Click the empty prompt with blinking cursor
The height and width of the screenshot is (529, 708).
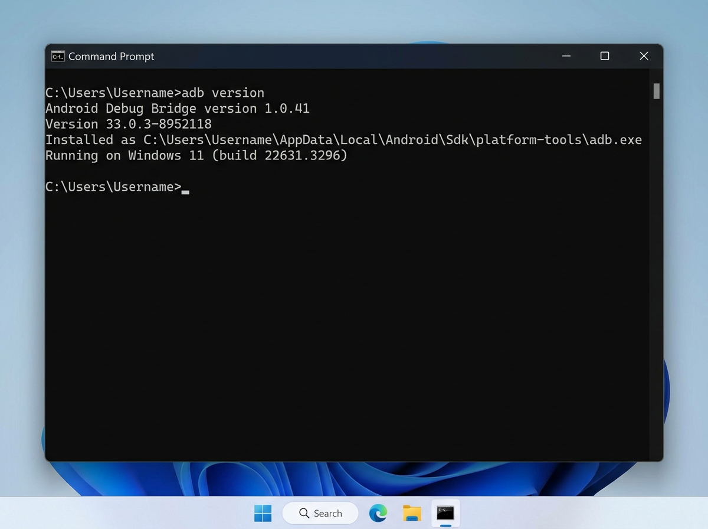pos(117,187)
